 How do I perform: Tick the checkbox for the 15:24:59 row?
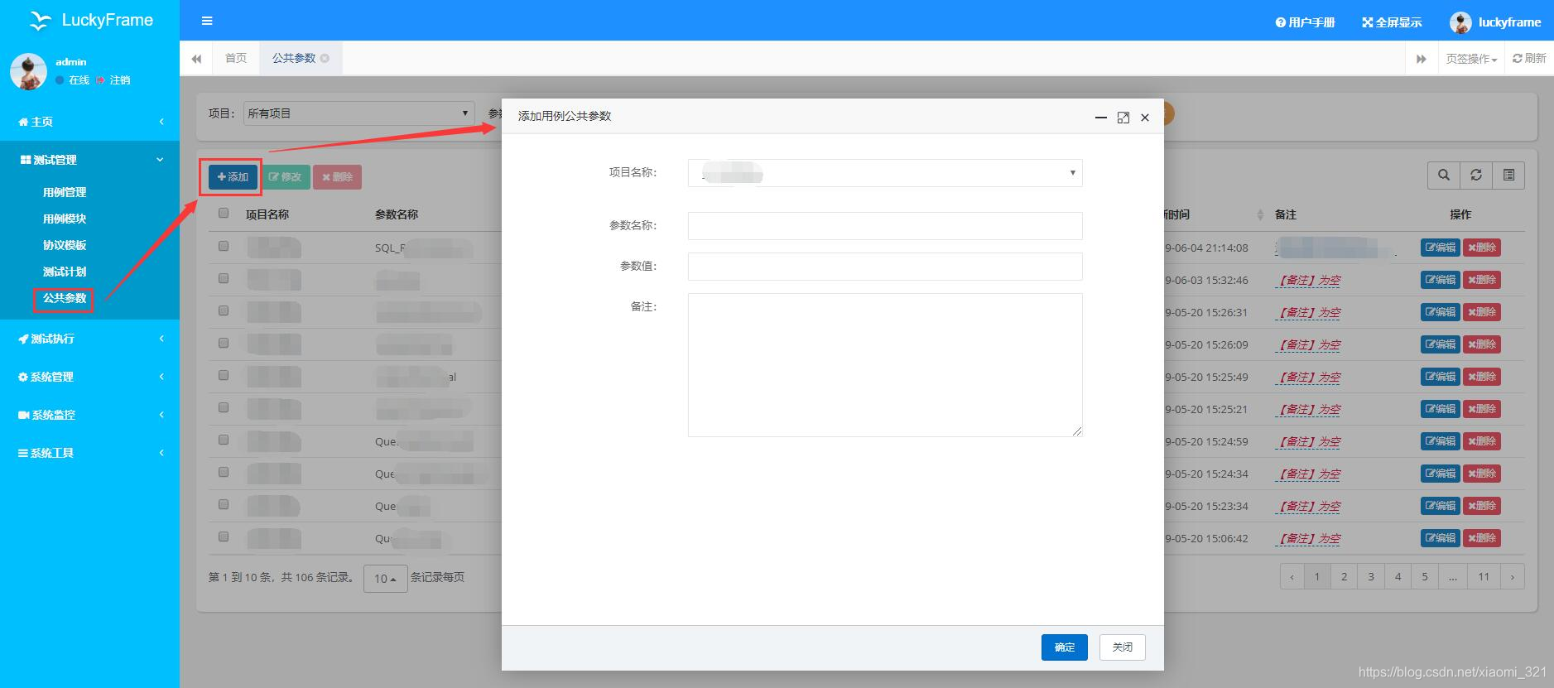224,440
